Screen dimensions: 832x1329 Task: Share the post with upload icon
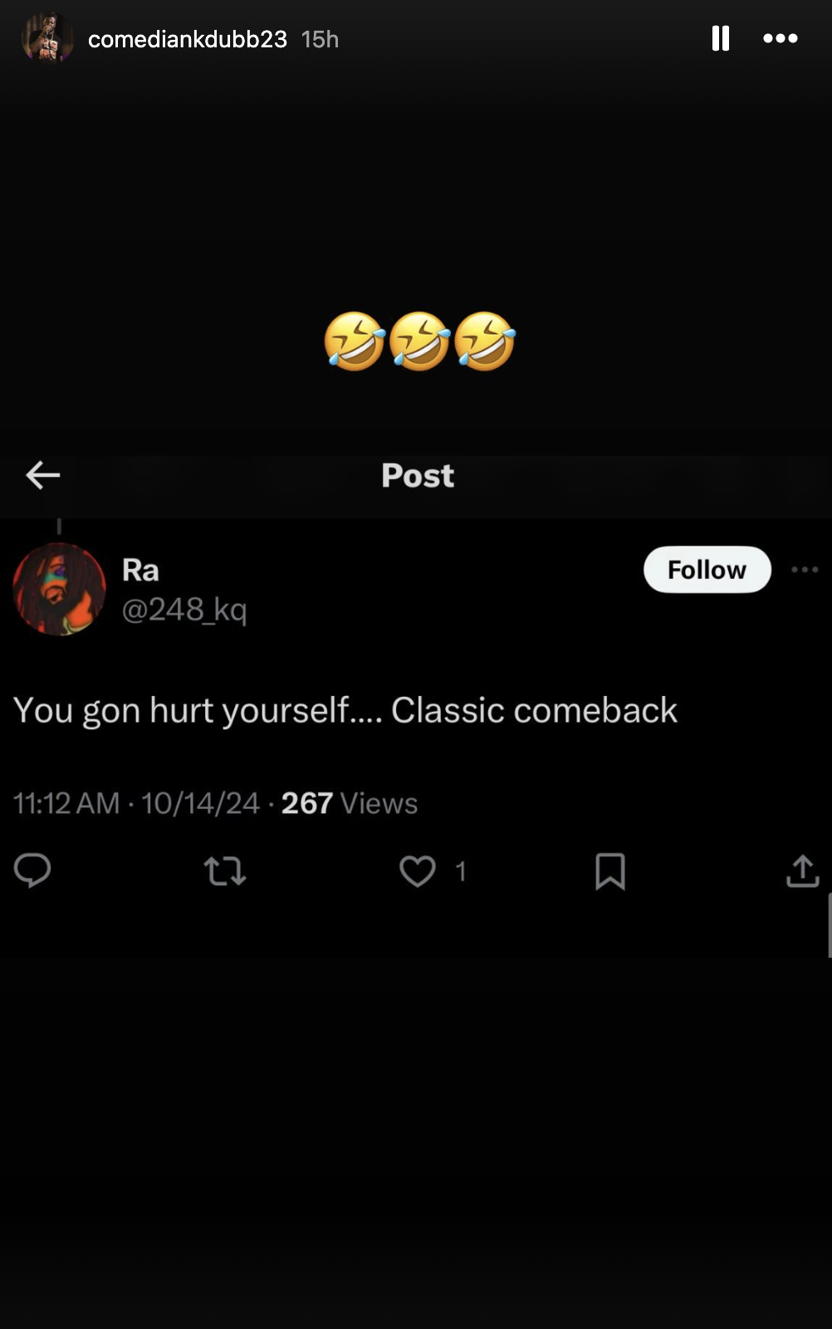point(802,870)
